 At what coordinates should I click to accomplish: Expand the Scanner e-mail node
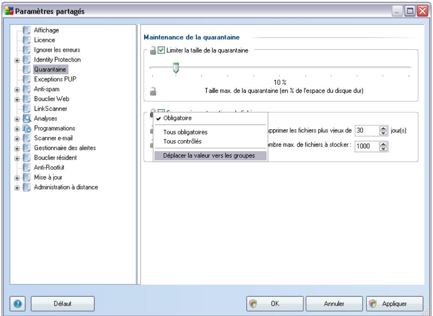pos(17,139)
